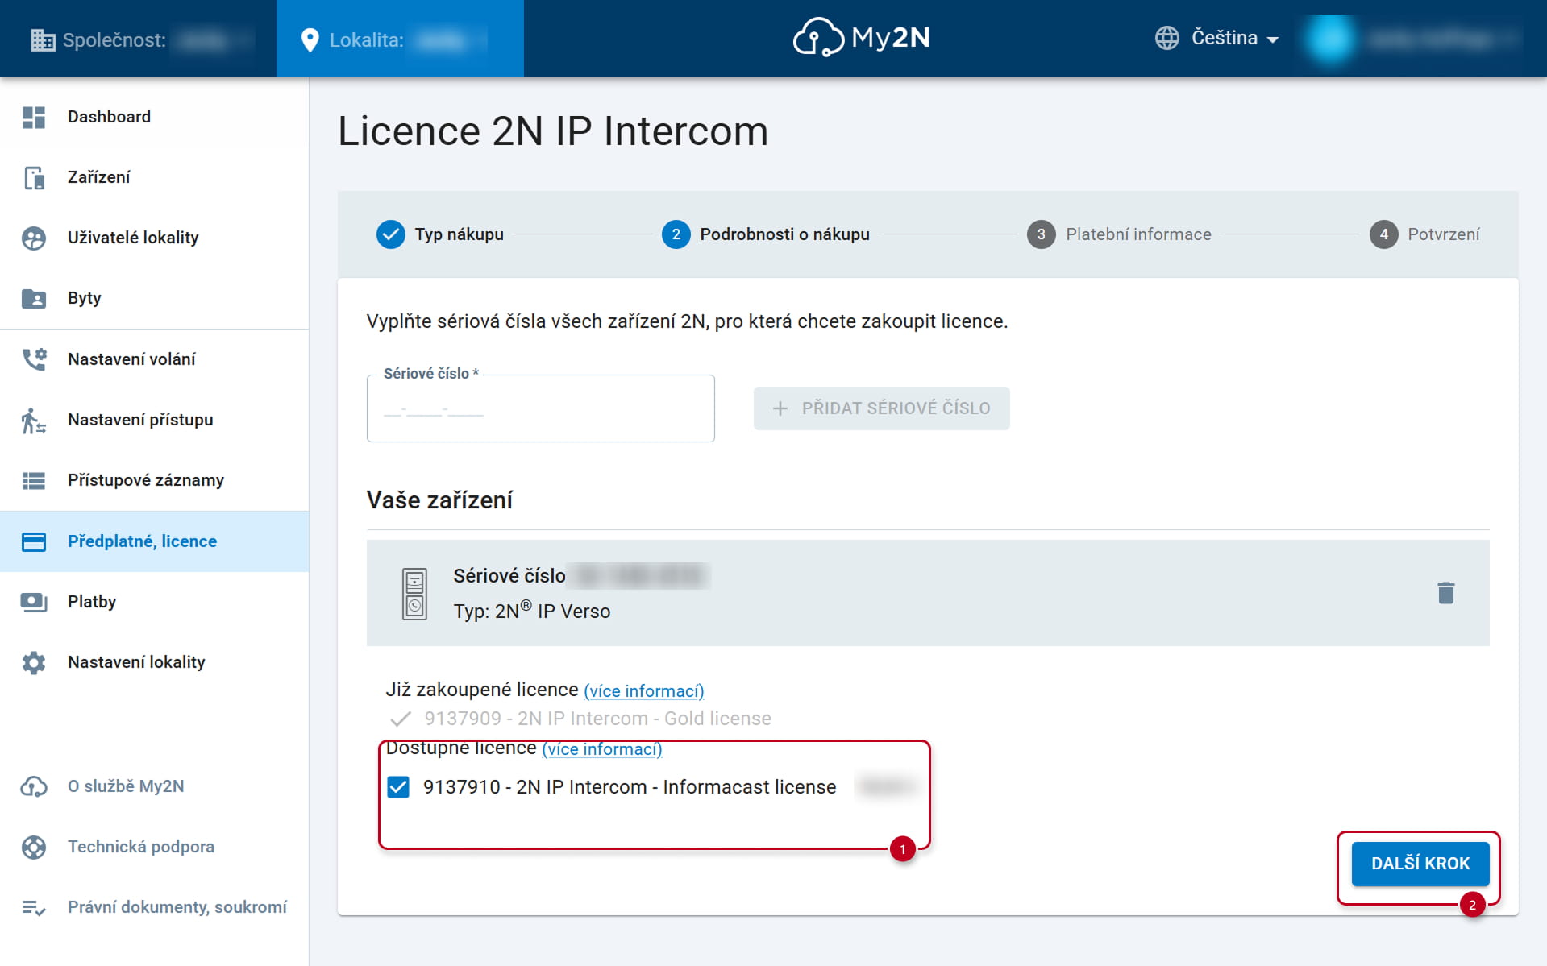The width and height of the screenshot is (1547, 966).
Task: Select Uživatelé lokality menu entry
Action: coord(154,238)
